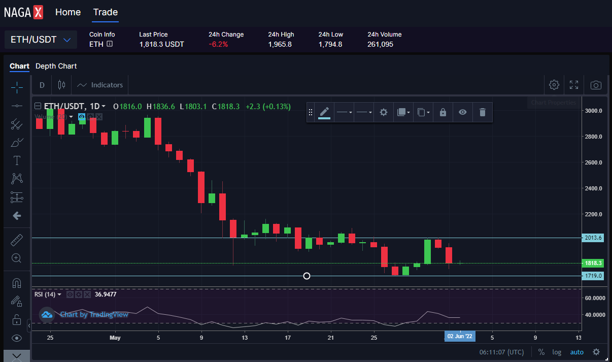Open the Indicators dialog
Screen dimensions: 612x362
click(100, 85)
